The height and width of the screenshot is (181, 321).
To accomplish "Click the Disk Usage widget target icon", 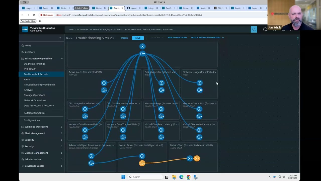I will point(162,83).
